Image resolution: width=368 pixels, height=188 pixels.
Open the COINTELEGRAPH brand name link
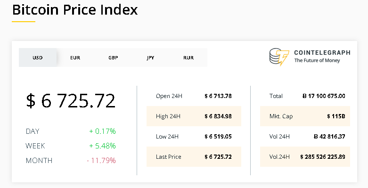click(322, 53)
